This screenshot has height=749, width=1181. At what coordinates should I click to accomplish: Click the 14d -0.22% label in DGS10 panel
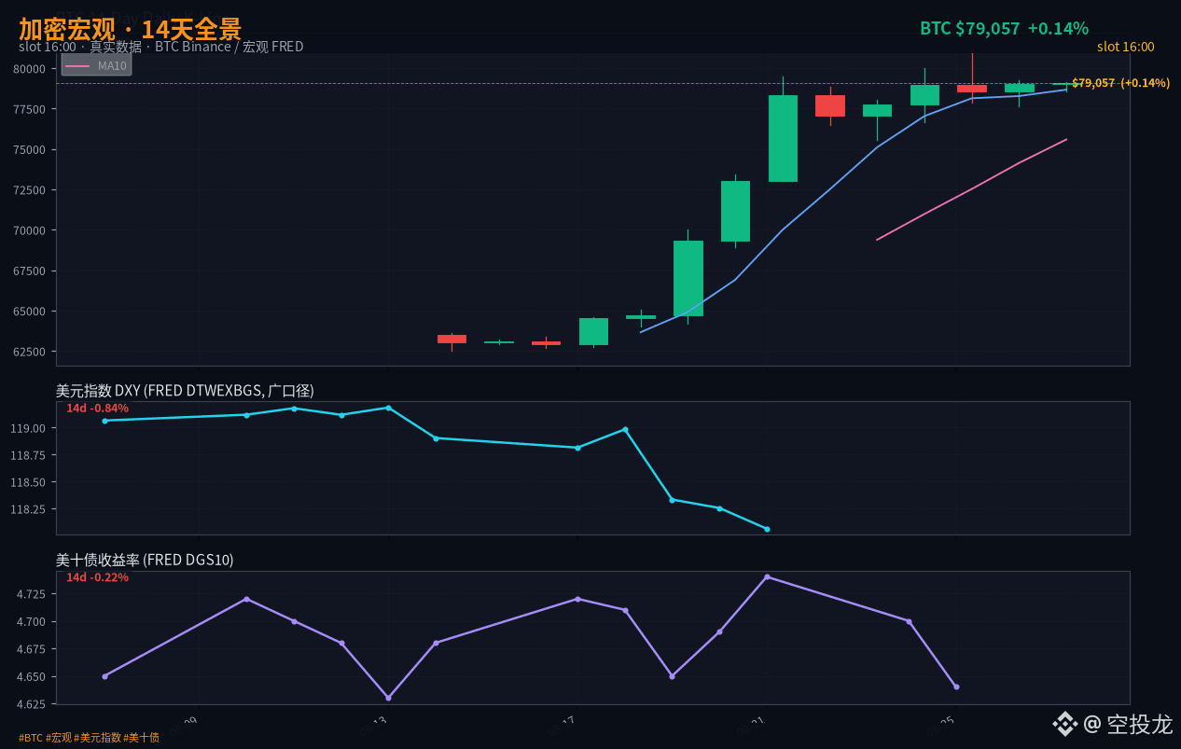tap(97, 577)
